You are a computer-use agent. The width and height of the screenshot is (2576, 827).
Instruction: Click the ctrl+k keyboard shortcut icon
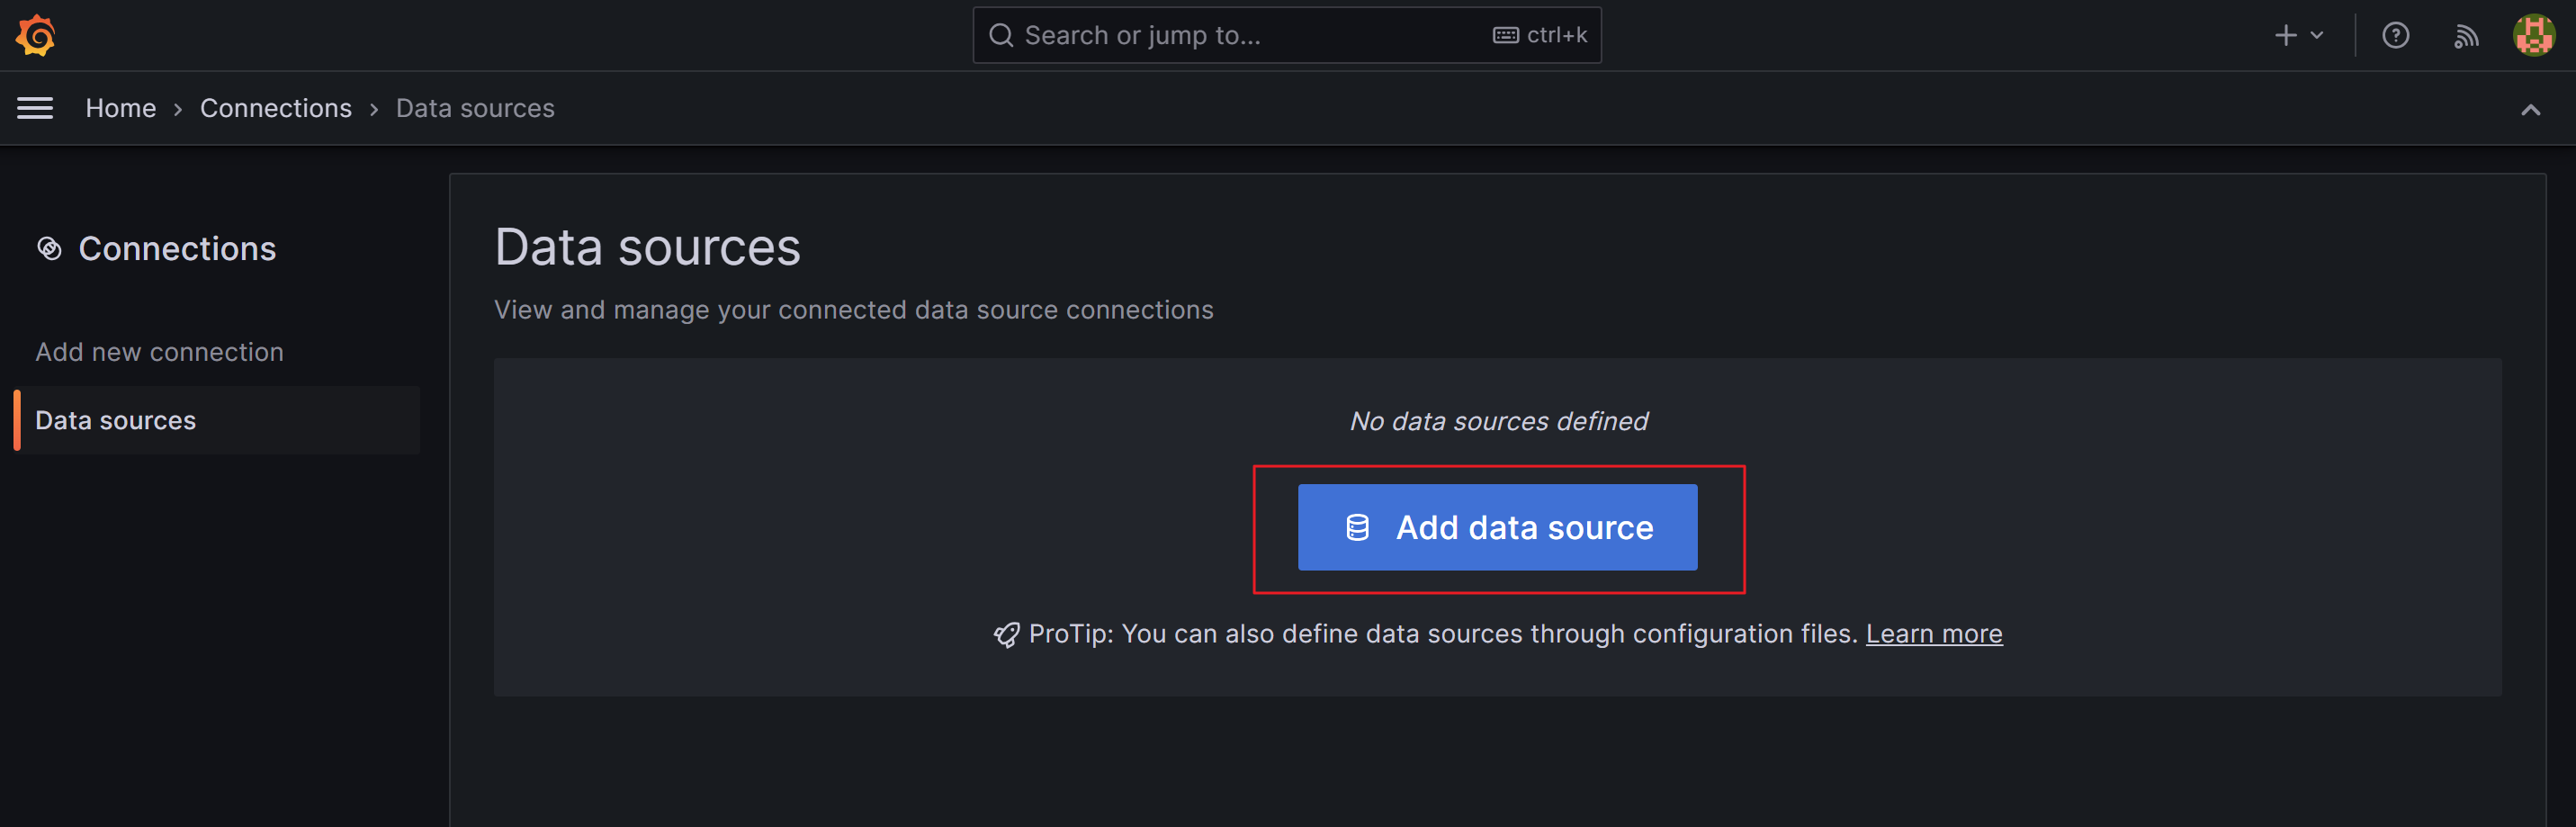(x=1505, y=36)
